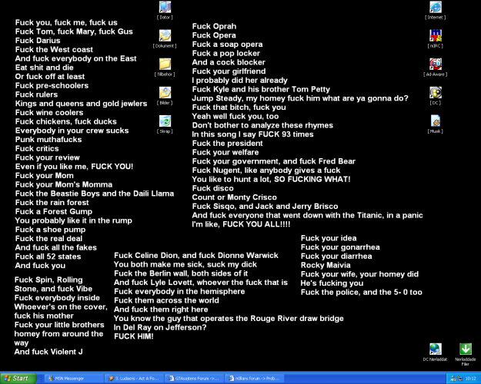
Task: Activate the n00bans forum taskbar window
Action: [x=254, y=379]
